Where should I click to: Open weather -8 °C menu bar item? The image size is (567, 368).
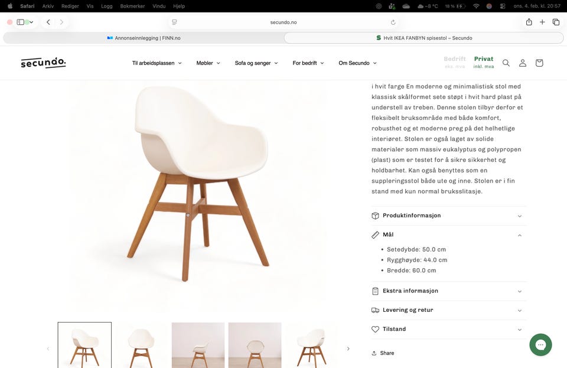[x=428, y=6]
